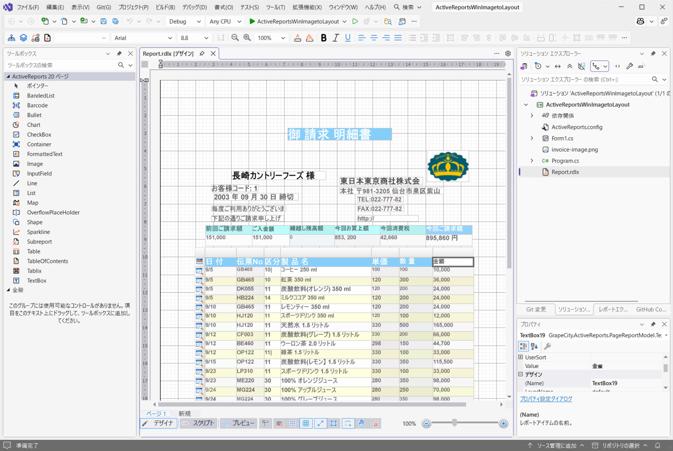
Task: Switch to the プレビュー tab
Action: (239, 423)
